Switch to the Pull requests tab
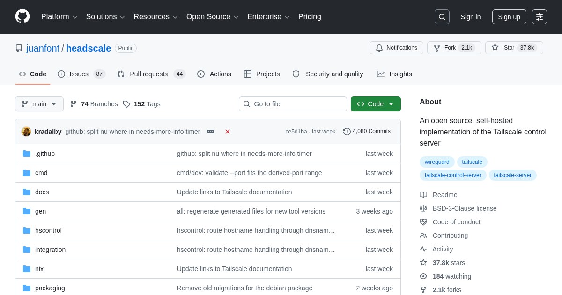 pos(151,74)
